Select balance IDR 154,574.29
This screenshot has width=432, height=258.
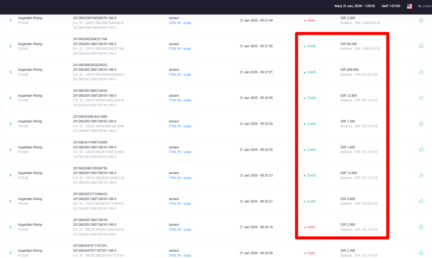pos(366,126)
